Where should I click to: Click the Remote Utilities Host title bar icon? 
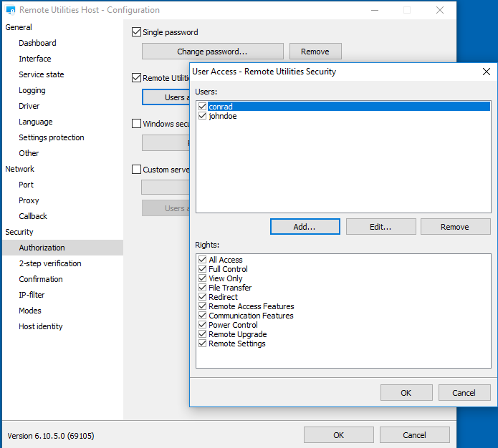[10, 11]
